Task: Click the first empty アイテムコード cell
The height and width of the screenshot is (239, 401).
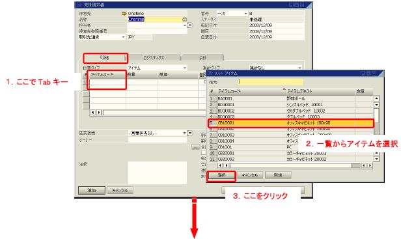Action: tap(107, 82)
